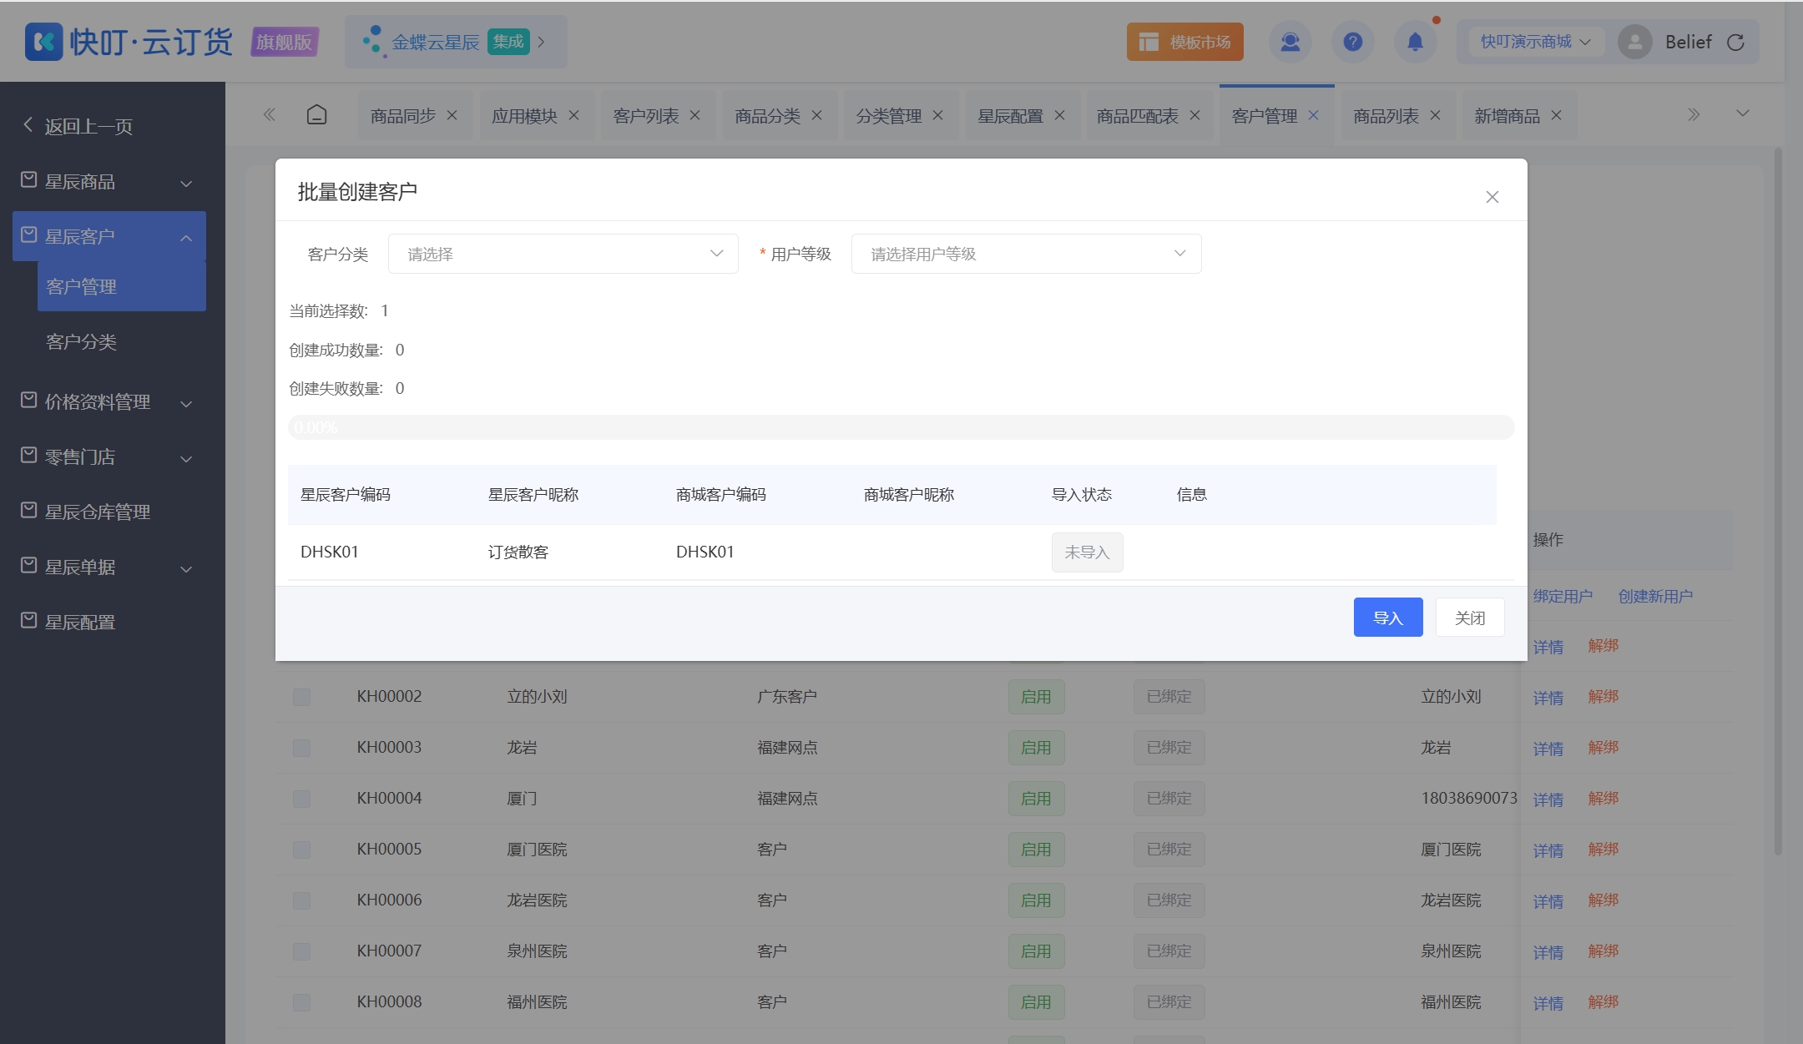Viewport: 1803px width, 1044px height.
Task: Expand the 零售门店 sidebar menu
Action: (109, 457)
